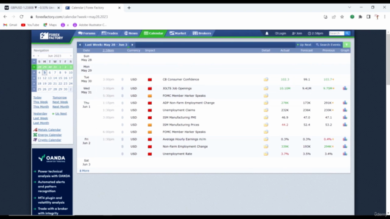Open Gmail bookmark

click(x=10, y=25)
